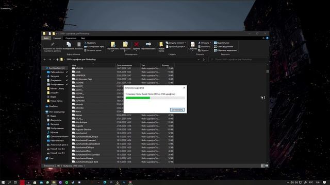
Task: Collapse the ribbon with the chevron arrow
Action: [x=263, y=38]
